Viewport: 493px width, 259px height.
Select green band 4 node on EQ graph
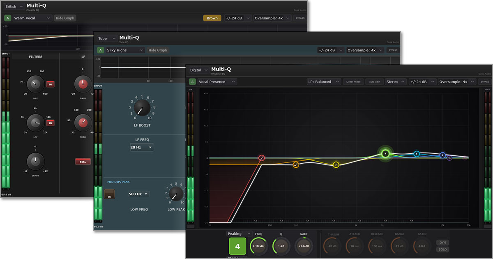(385, 154)
